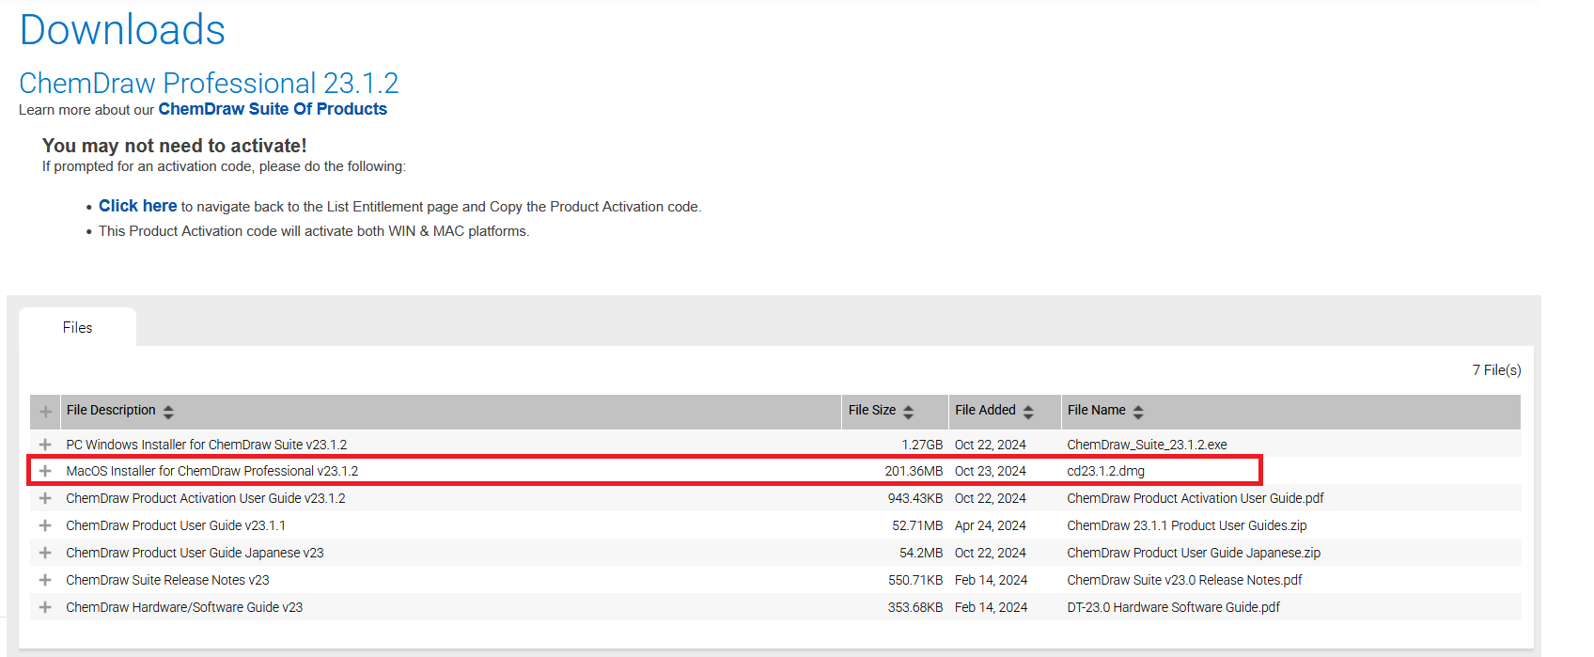Click the Apr 24, 2024 date cell
The height and width of the screenshot is (657, 1594).
pos(991,525)
